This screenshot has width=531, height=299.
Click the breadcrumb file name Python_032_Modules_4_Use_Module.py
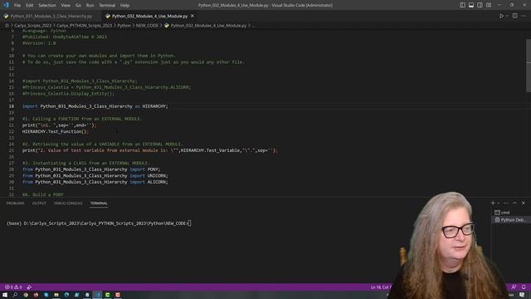click(x=208, y=26)
